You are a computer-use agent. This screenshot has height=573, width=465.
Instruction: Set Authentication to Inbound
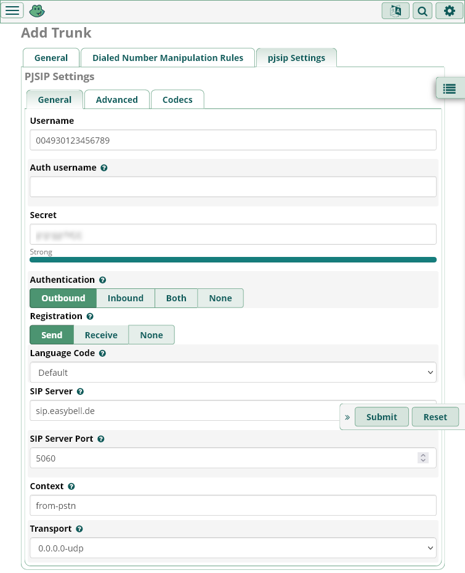[x=126, y=298]
